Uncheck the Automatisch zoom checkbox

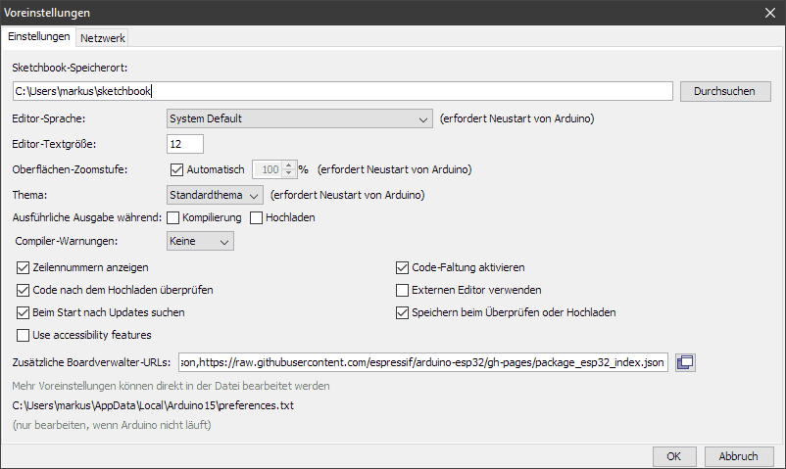point(176,169)
